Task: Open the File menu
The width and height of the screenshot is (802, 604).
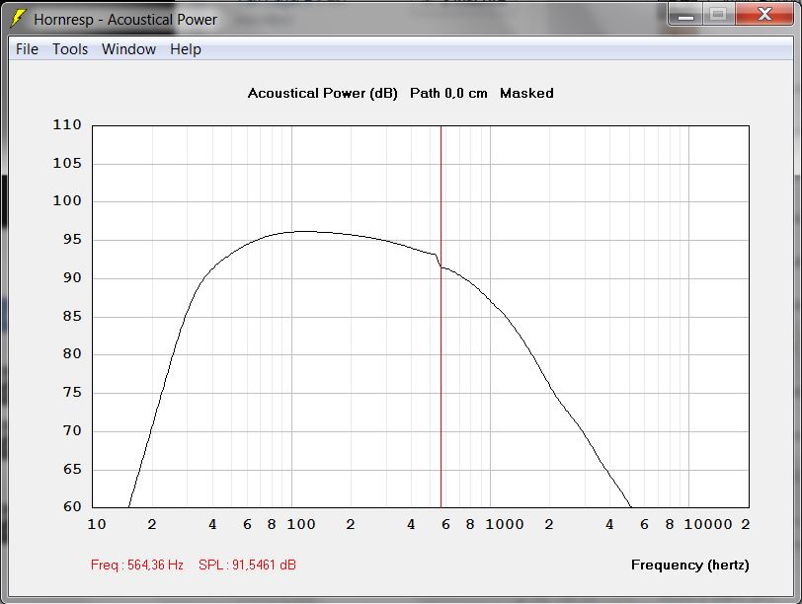Action: [27, 49]
